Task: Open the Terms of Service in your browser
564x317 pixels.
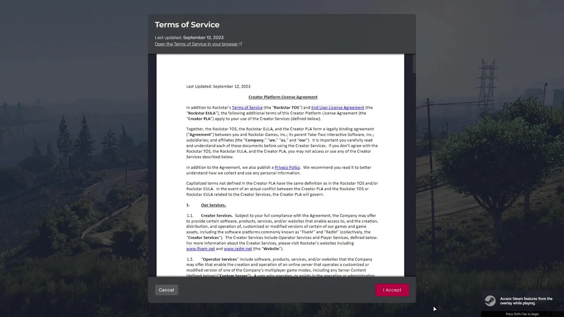Action: (197, 44)
